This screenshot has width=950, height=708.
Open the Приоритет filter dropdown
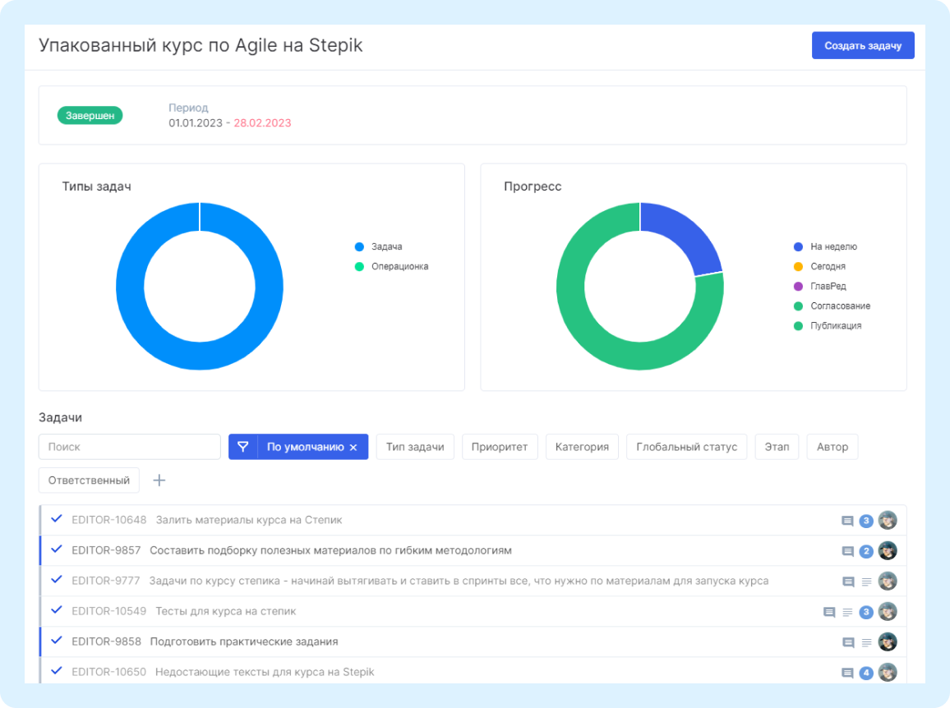pos(499,446)
